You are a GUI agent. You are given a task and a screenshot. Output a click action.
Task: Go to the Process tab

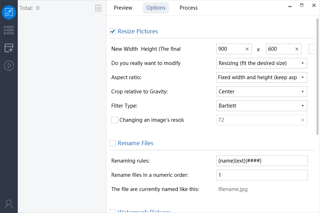click(188, 8)
